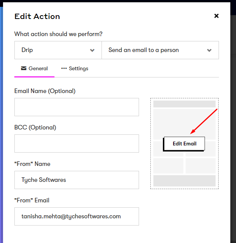236x243 pixels.
Task: Click the footer block of email preview
Action: click(x=184, y=181)
